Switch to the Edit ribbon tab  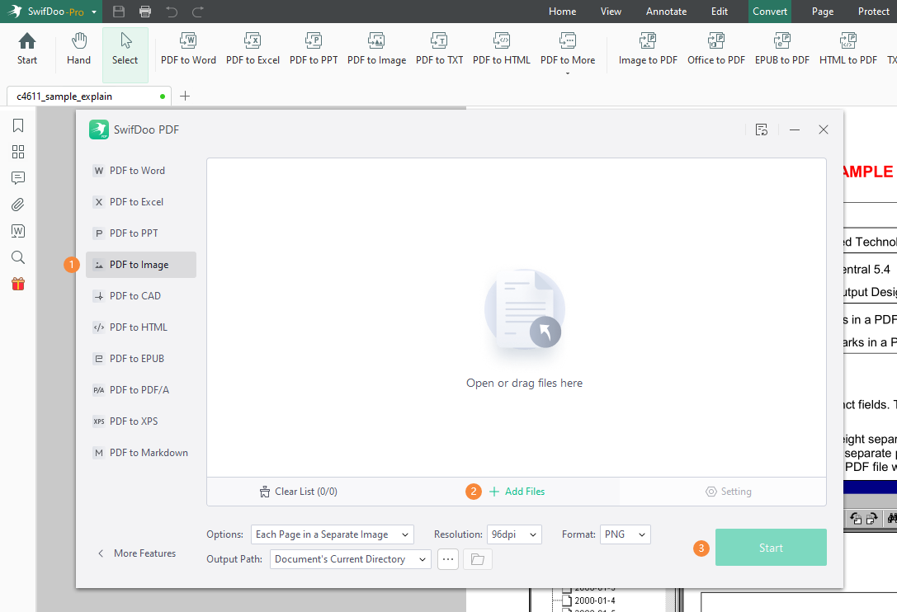tap(720, 12)
